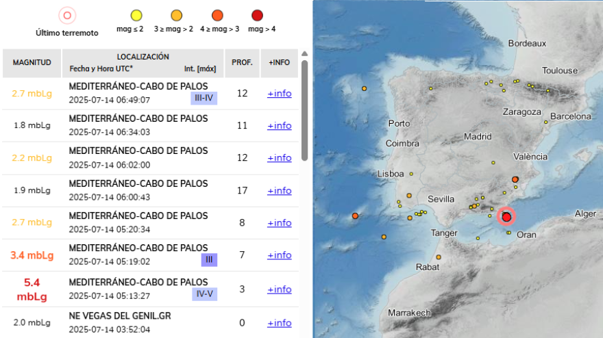Click the Madrid label on the map
This screenshot has width=603, height=338.
(x=478, y=136)
